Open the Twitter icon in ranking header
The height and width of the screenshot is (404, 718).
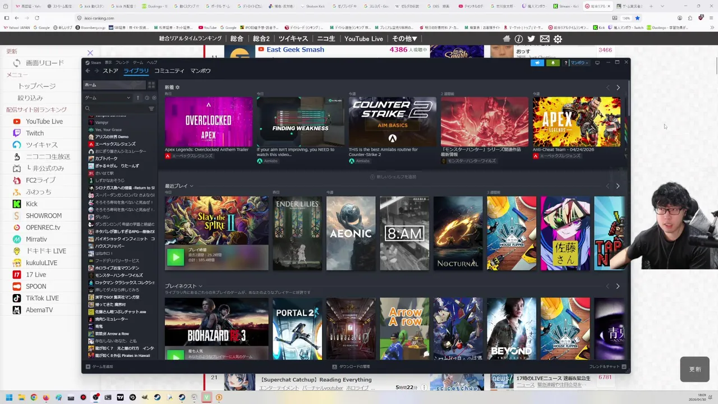[531, 39]
